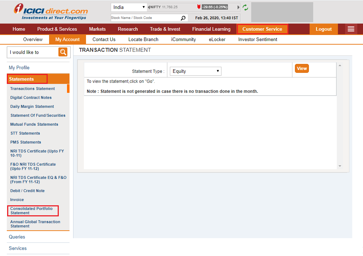The image size is (363, 256).
Task: Click the 'I would like to' search field
Action: 33,52
